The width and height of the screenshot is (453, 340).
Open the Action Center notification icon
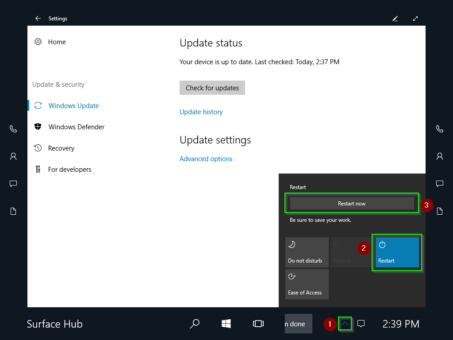(x=361, y=324)
